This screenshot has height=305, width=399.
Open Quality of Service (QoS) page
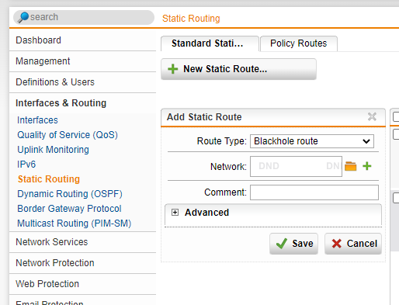point(68,135)
